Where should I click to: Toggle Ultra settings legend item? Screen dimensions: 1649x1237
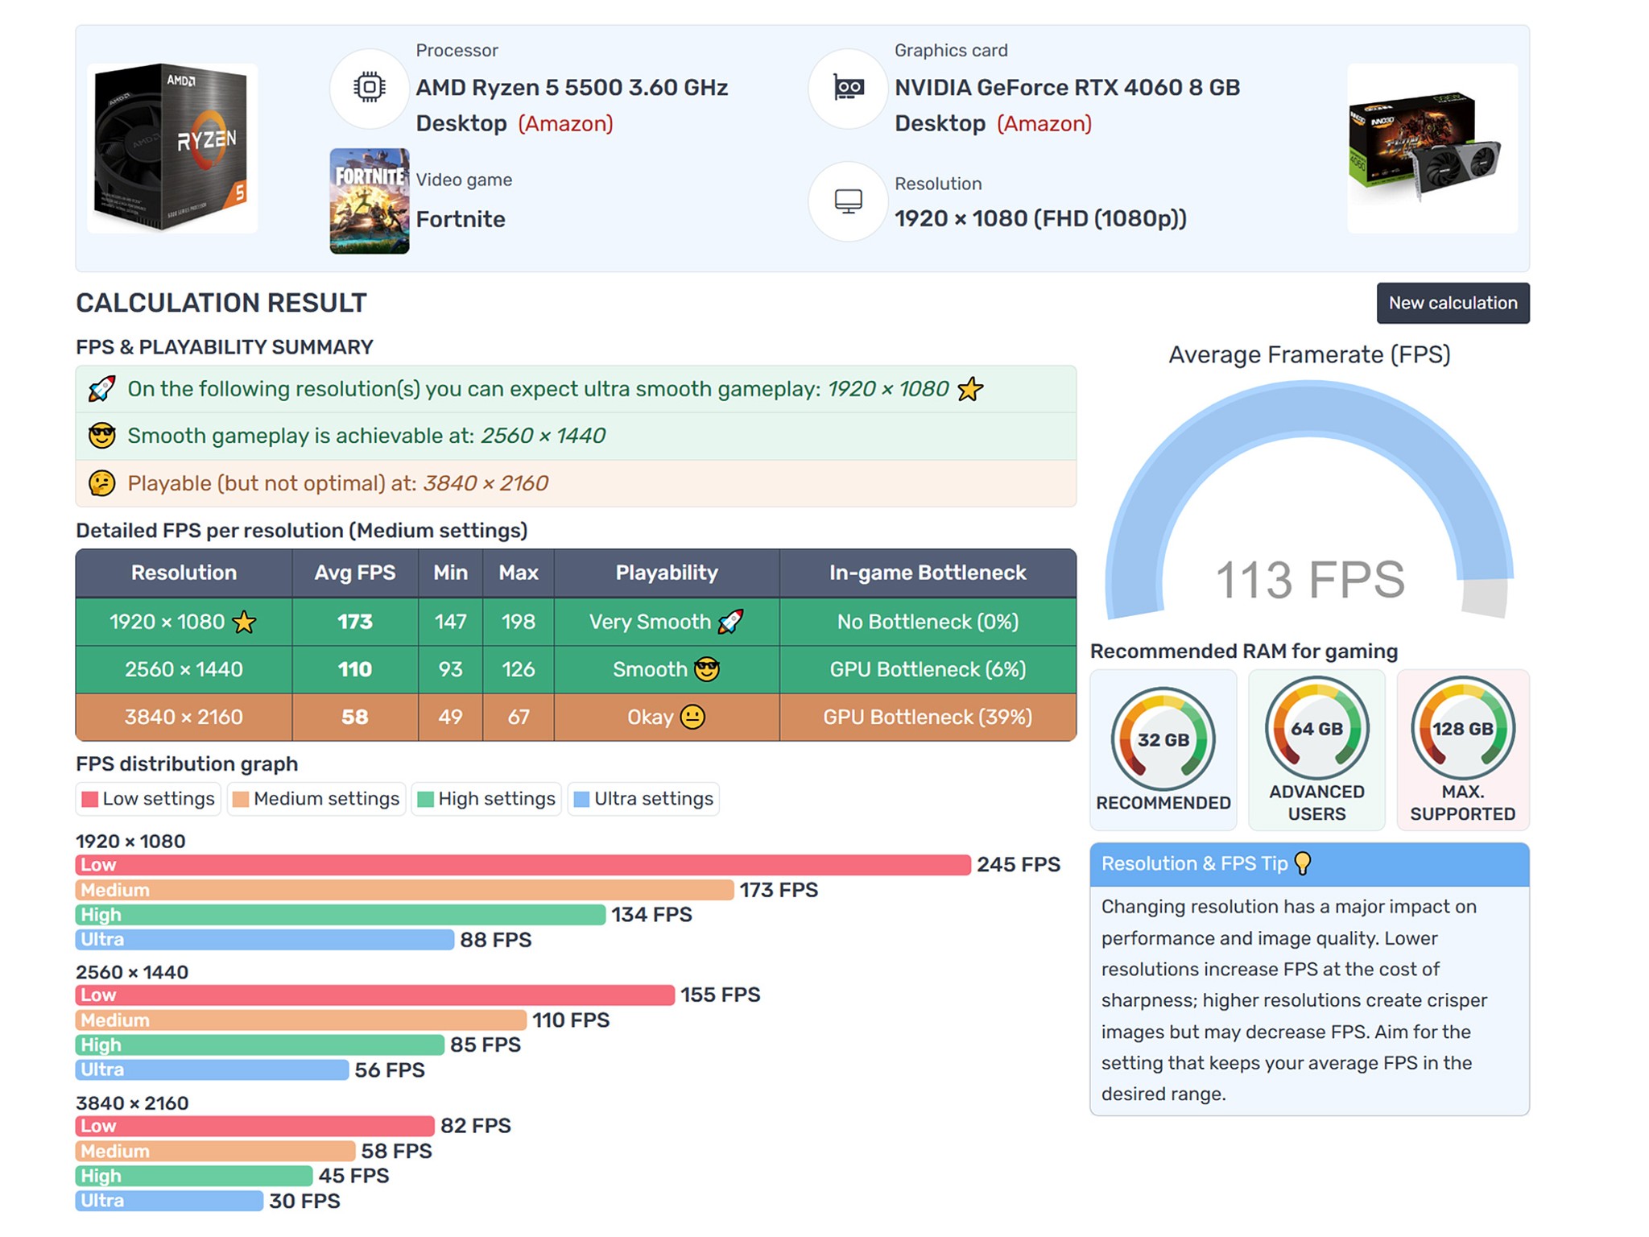click(x=643, y=799)
